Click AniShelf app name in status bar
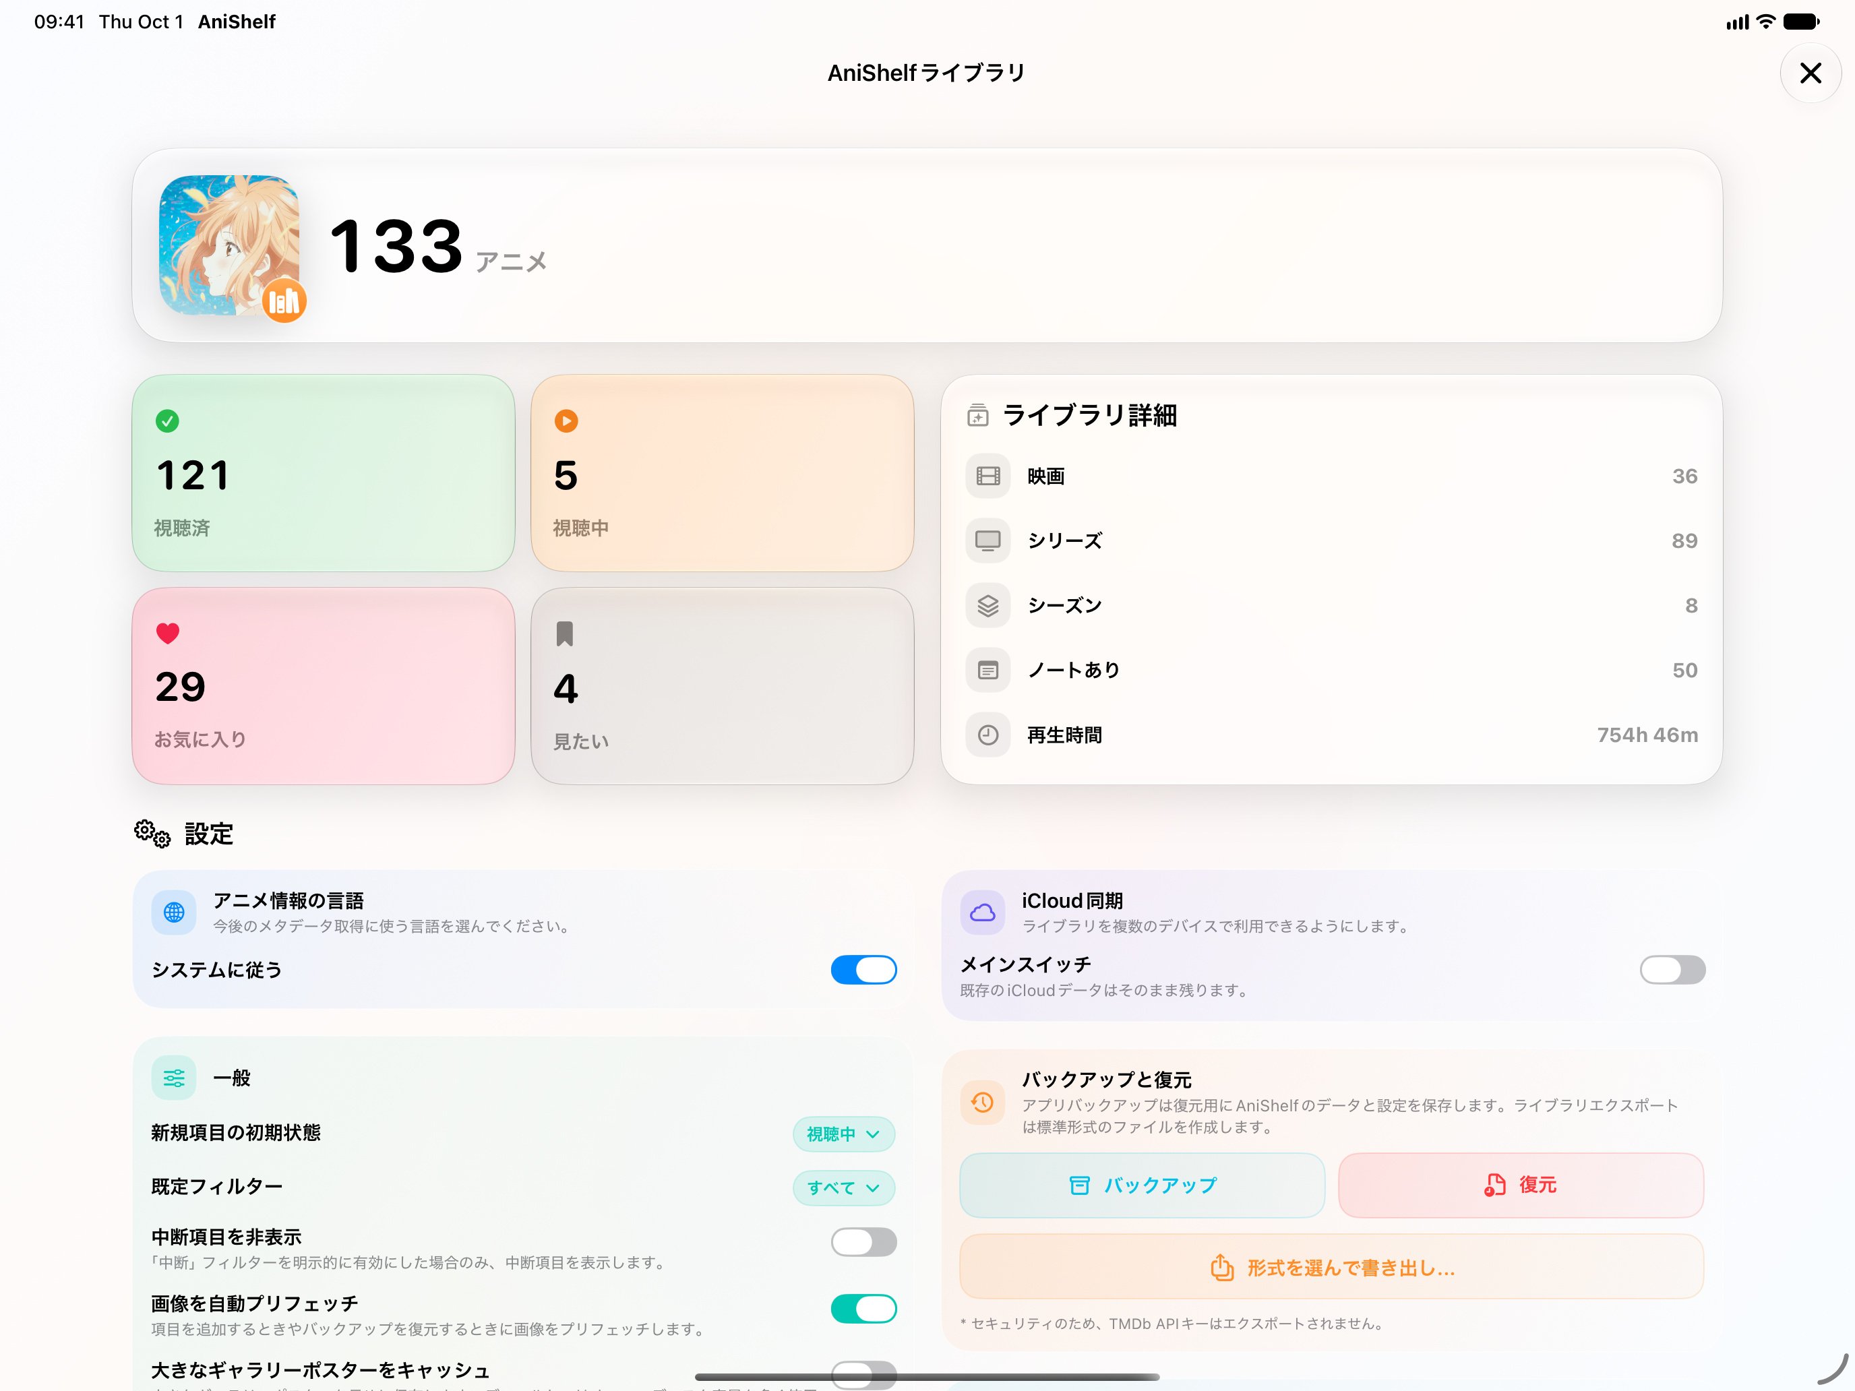 tap(237, 22)
